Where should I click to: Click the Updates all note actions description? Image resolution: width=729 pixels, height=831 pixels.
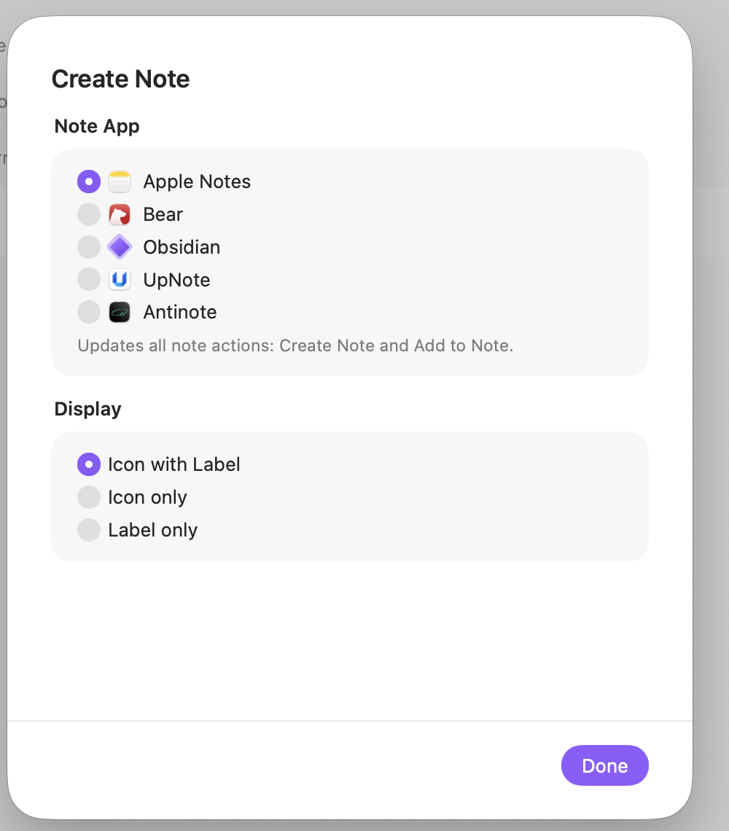coord(295,346)
